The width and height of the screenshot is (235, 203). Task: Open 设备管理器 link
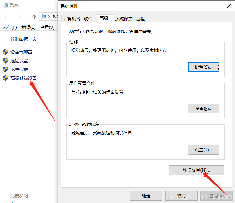21,52
